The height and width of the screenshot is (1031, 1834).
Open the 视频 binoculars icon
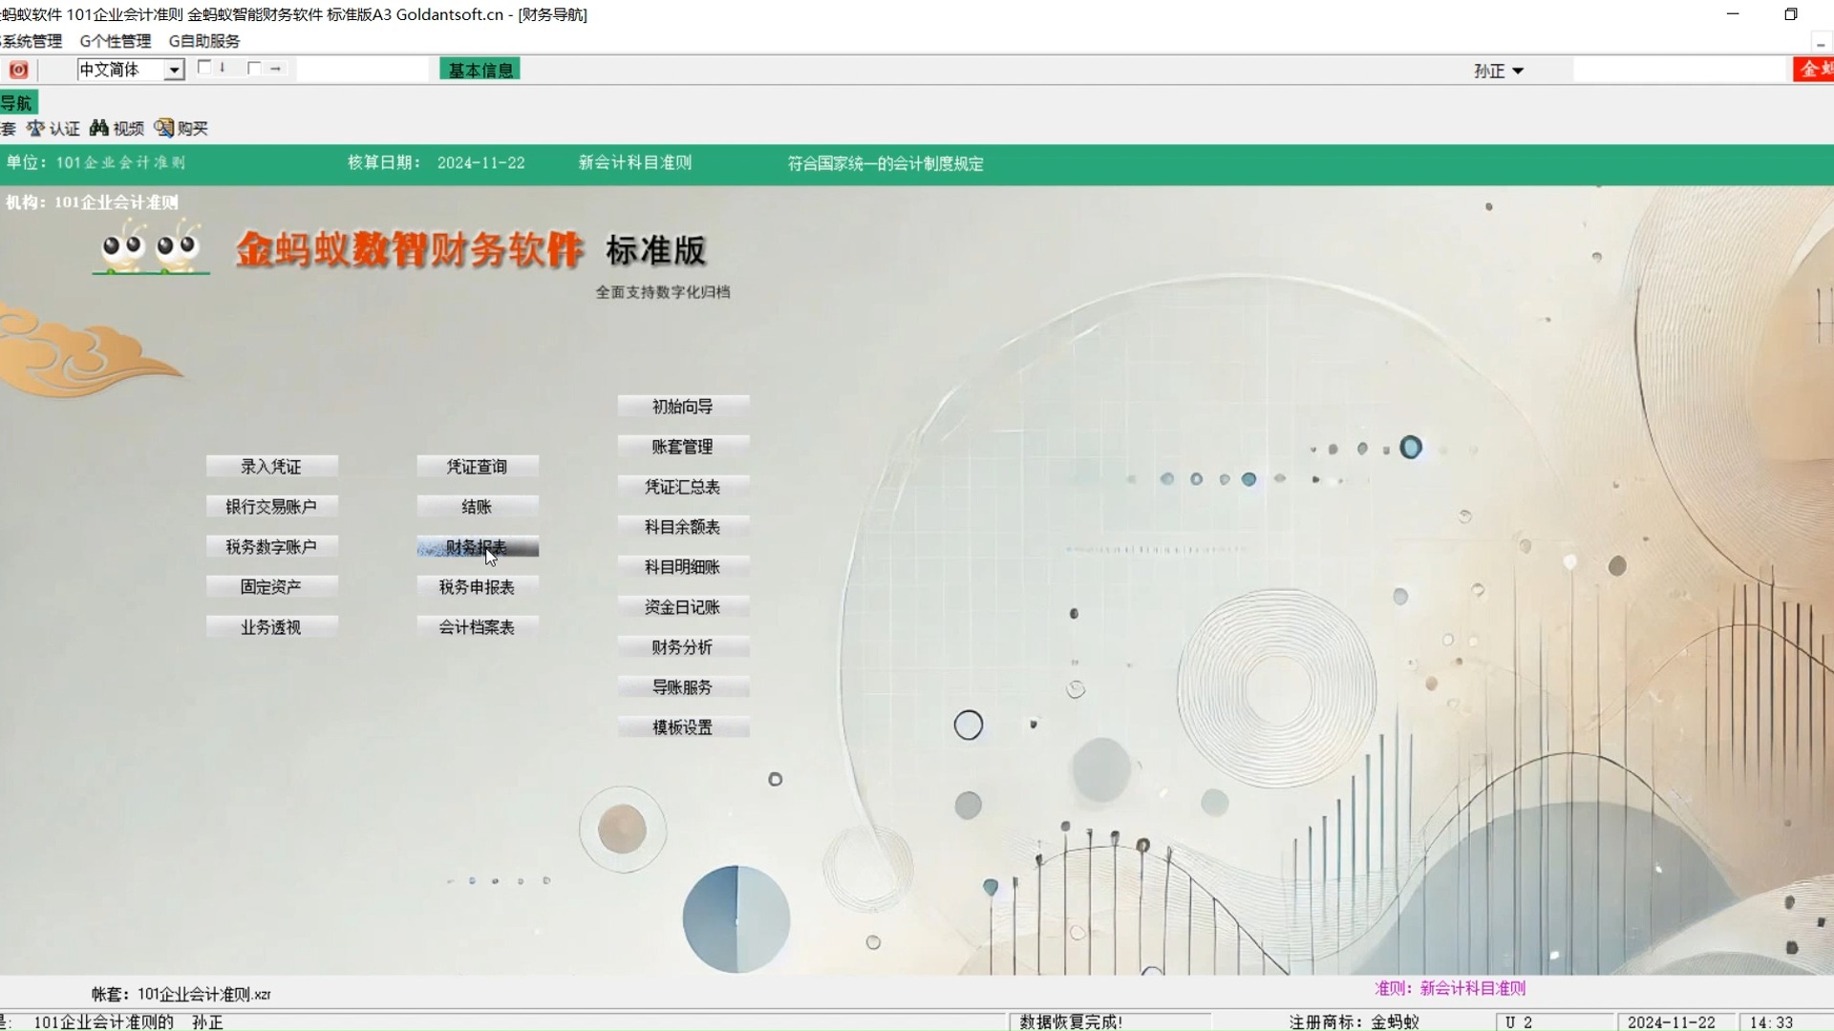(117, 128)
